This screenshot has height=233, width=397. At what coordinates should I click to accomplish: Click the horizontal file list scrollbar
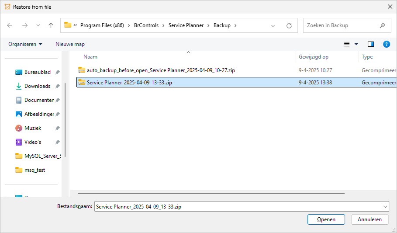tap(211, 194)
